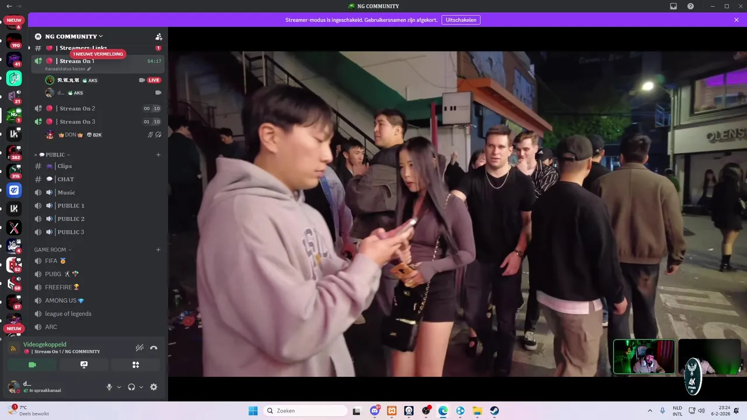Open OBS Studio from the taskbar
The height and width of the screenshot is (420, 747).
(426, 411)
